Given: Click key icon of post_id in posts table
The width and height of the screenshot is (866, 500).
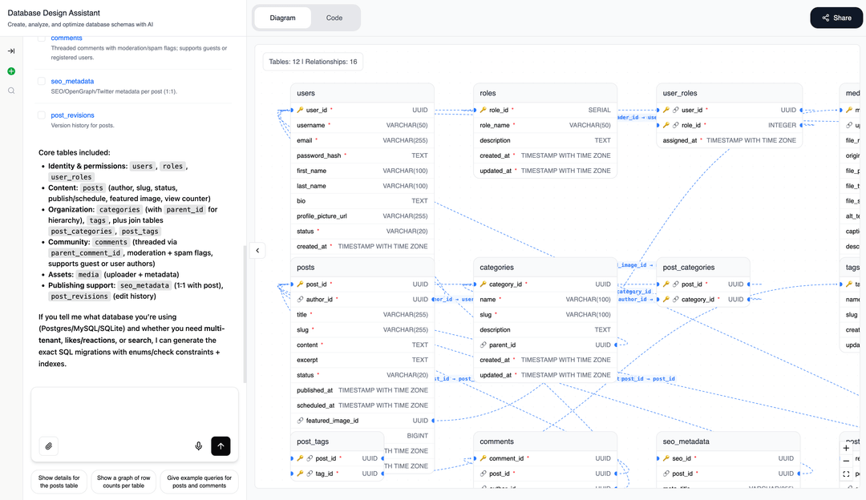Looking at the screenshot, I should (301, 284).
